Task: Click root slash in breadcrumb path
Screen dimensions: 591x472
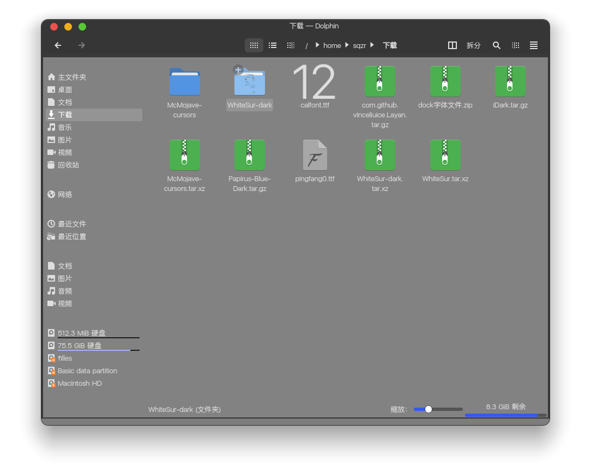Action: point(306,46)
